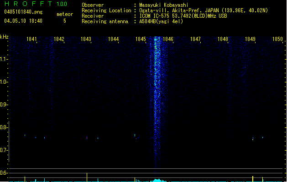This screenshot has height=182, width=287.
Task: Click the 1.1 kHz frequency label
Action: 3,59
